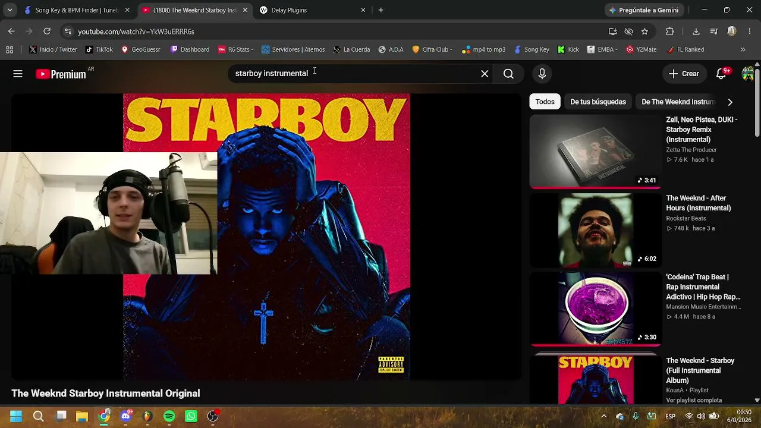Open media controls icon in browser toolbar
Image resolution: width=761 pixels, height=428 pixels.
click(x=714, y=32)
